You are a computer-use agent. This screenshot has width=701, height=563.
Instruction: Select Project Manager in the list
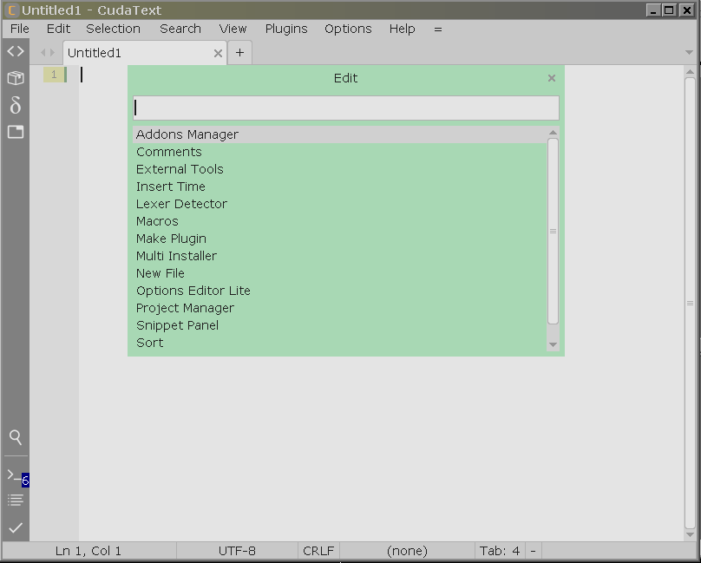click(340, 308)
